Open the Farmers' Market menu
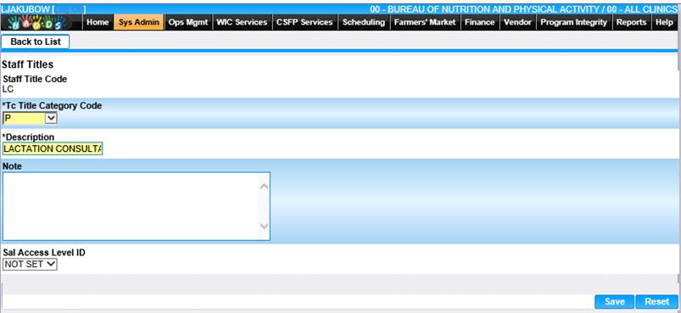This screenshot has height=313, width=681. [425, 22]
